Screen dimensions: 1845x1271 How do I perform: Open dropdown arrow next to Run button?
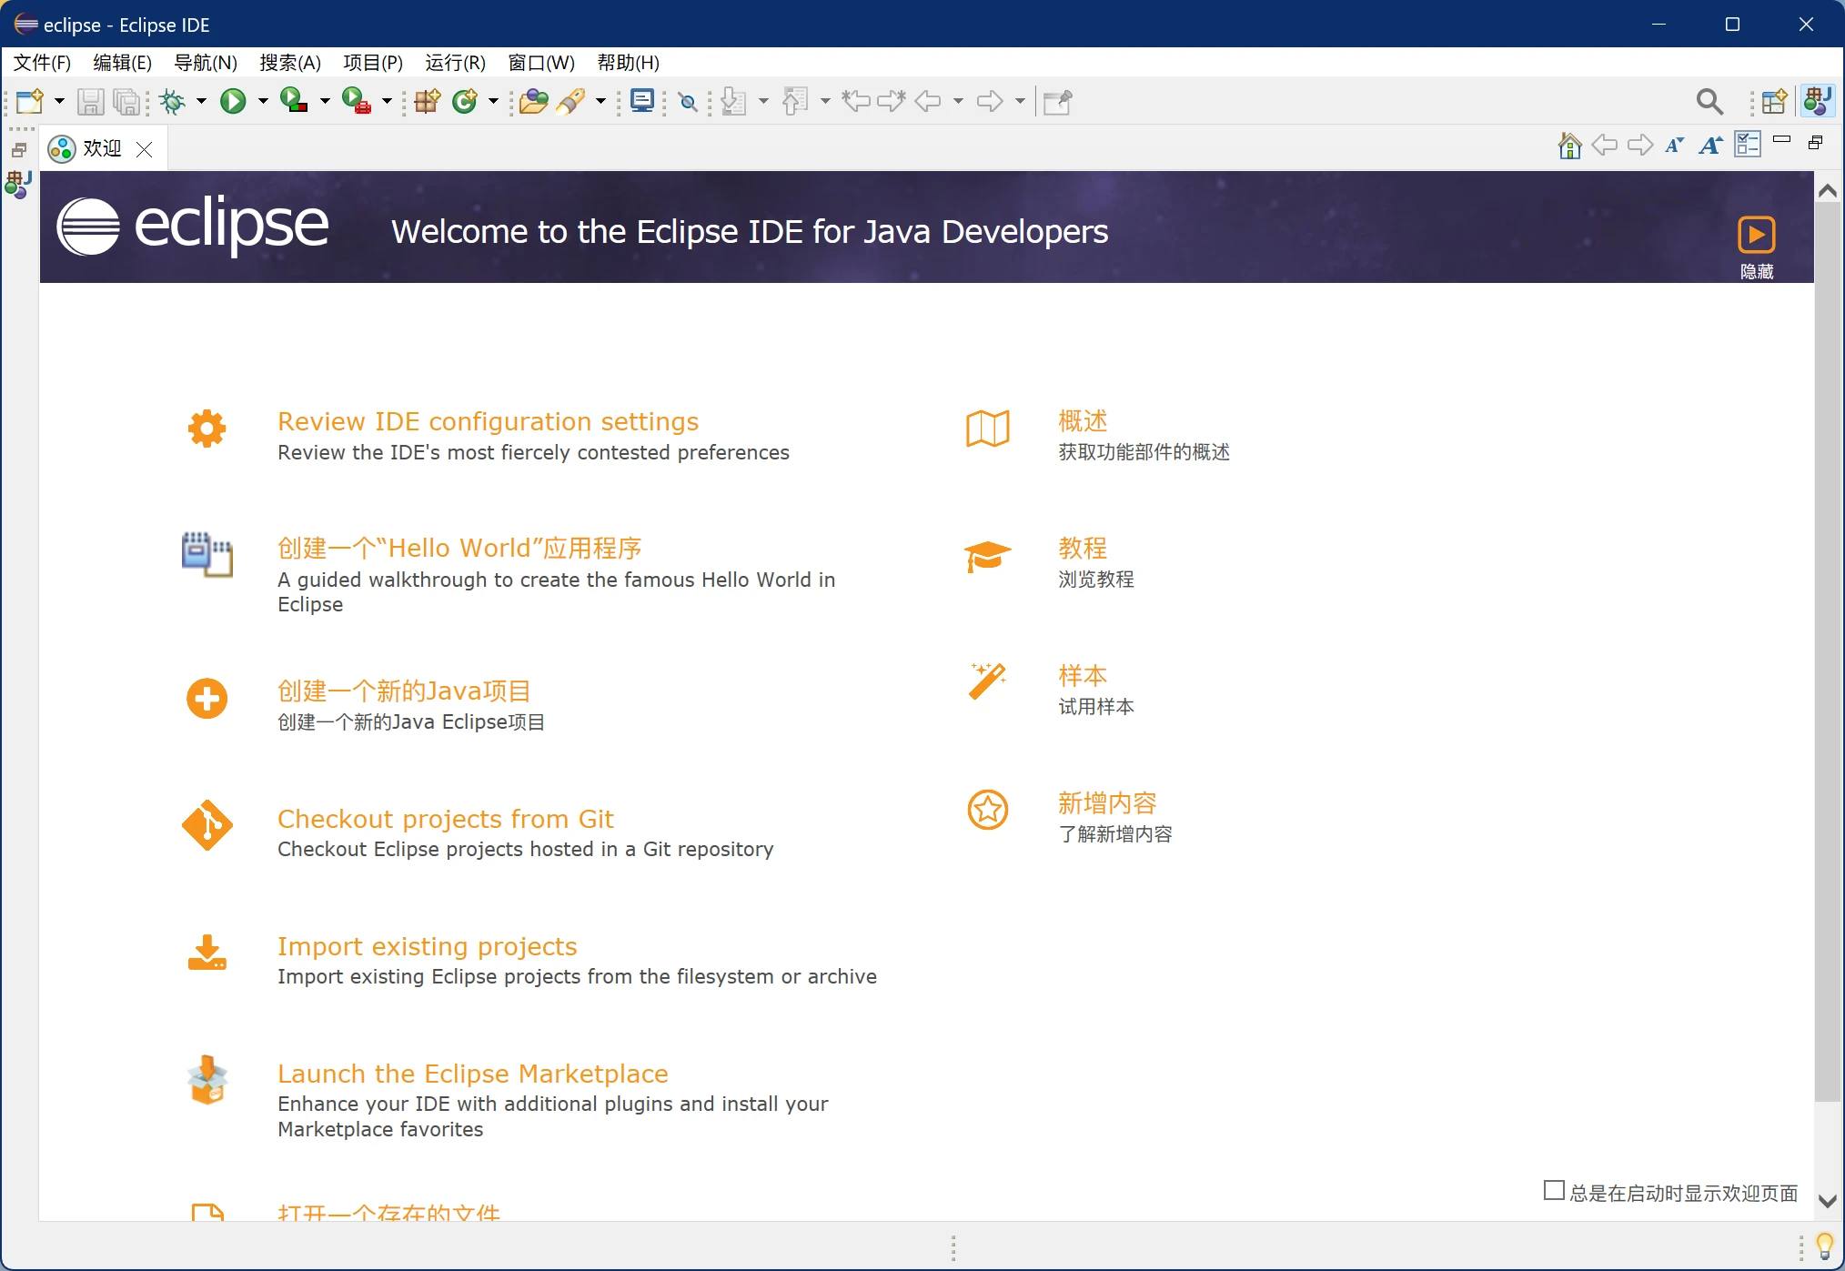tap(263, 101)
